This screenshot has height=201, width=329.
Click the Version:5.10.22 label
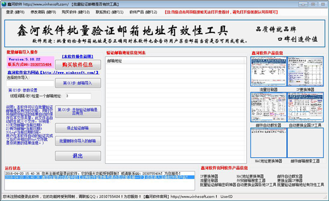pyautogui.click(x=25, y=59)
